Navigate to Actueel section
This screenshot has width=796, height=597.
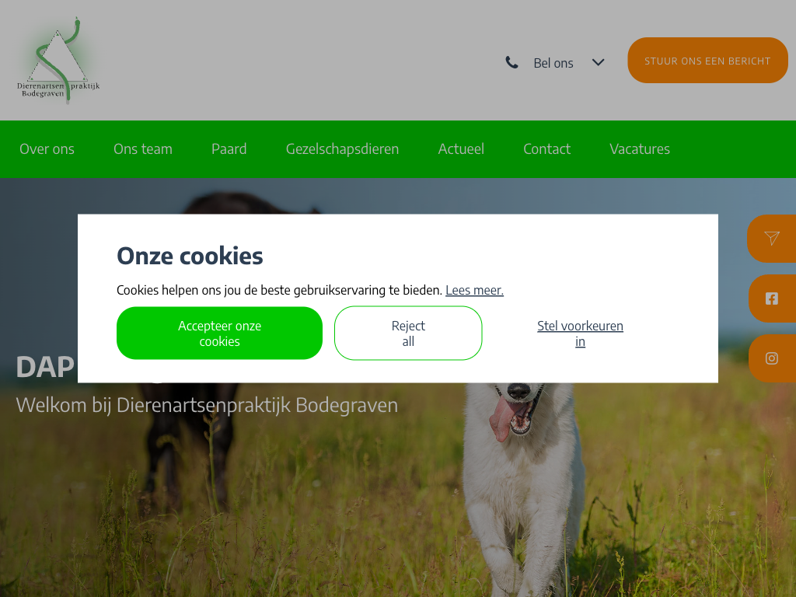(x=461, y=148)
